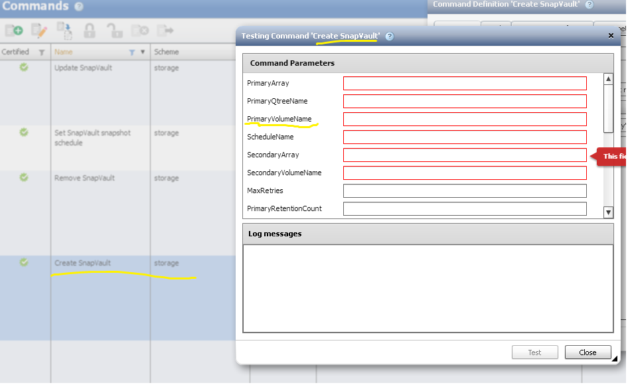This screenshot has width=630, height=385.
Task: Click the Command Parameters section header
Action: pos(428,63)
